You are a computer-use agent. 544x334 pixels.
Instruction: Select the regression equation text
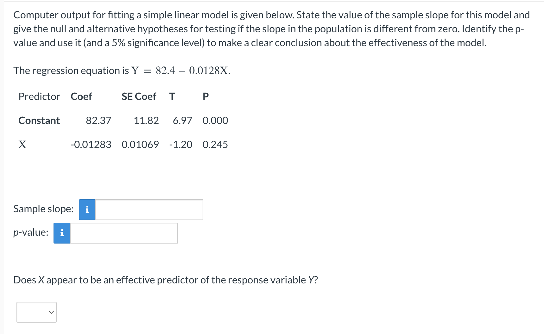(x=121, y=70)
